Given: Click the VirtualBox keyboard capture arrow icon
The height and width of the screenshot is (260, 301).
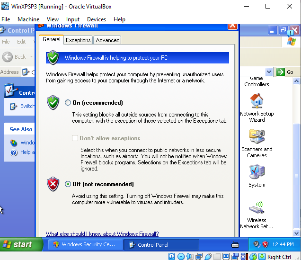Looking at the screenshot, I should [262, 256].
